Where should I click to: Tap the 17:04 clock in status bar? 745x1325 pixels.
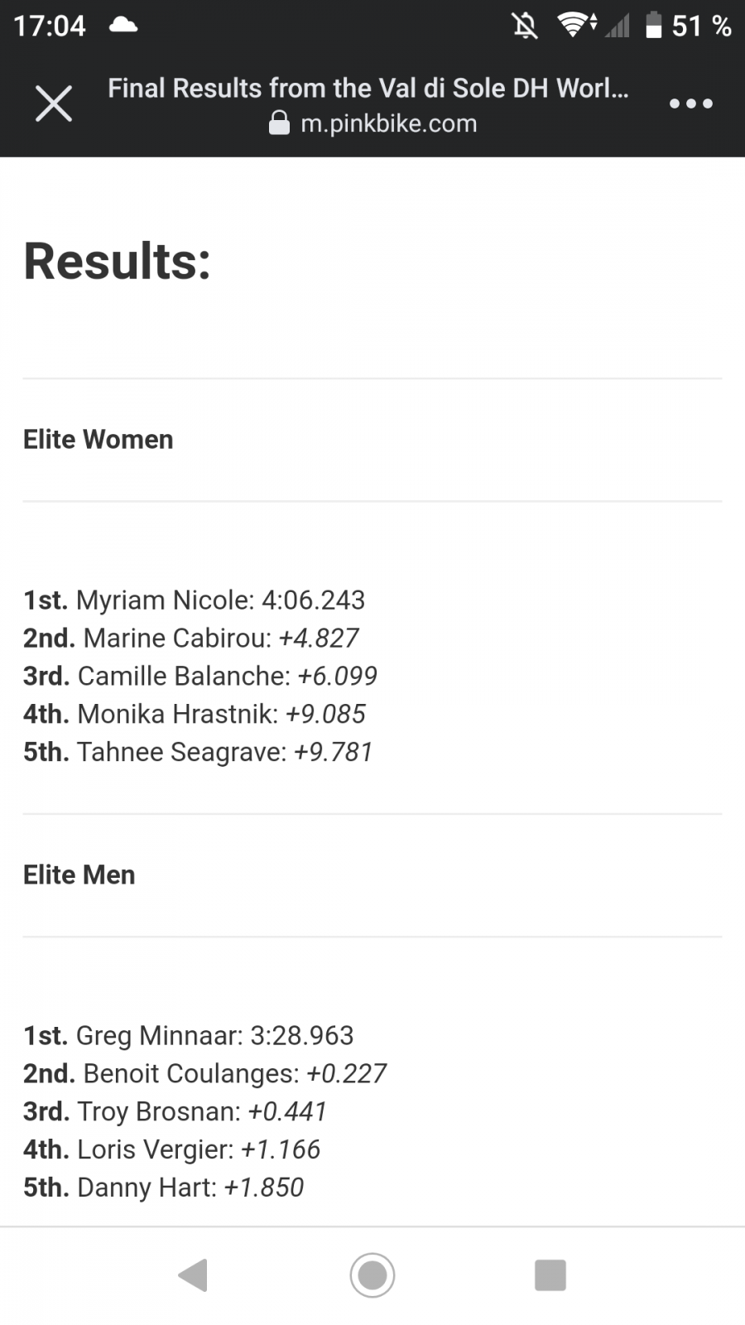point(50,26)
